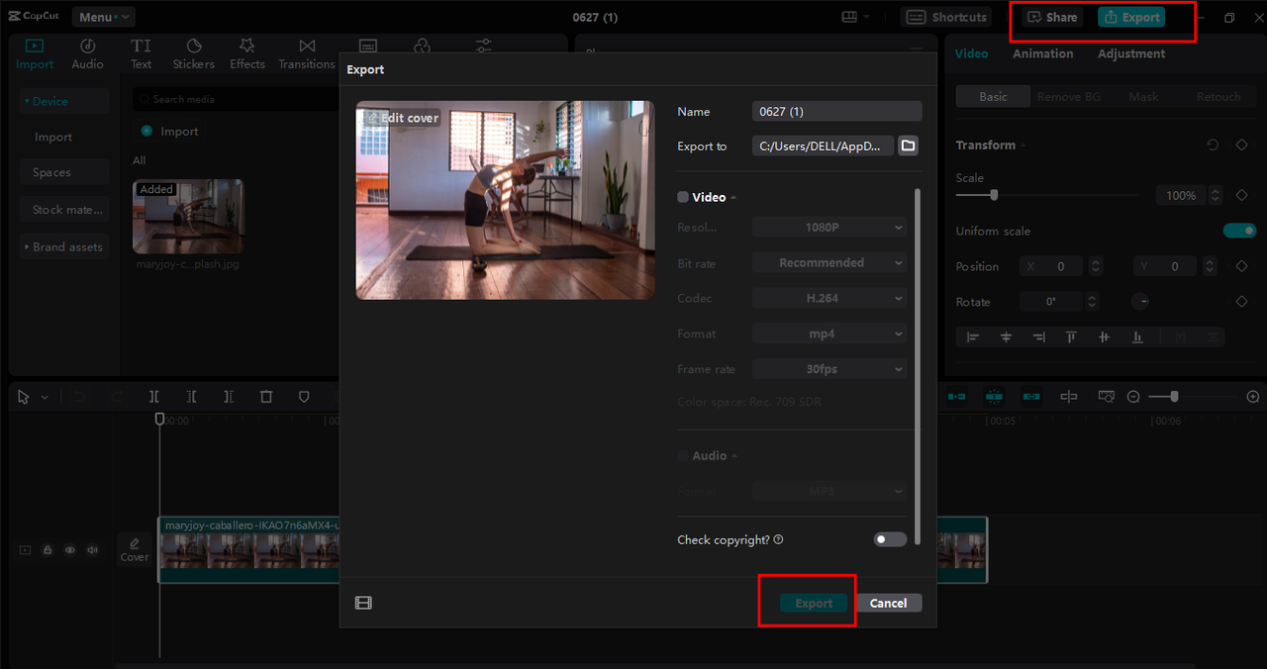Open the Transitions tab
This screenshot has width=1267, height=669.
point(307,53)
